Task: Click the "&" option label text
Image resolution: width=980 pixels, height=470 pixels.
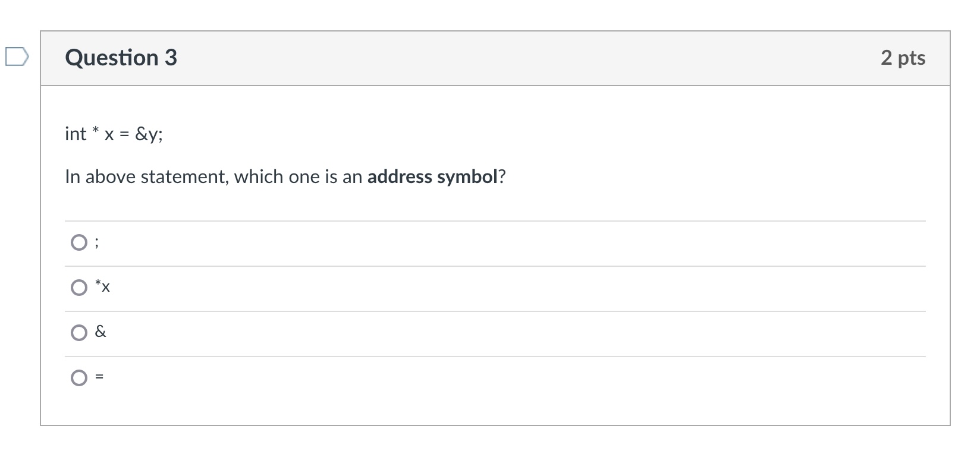Action: 100,332
